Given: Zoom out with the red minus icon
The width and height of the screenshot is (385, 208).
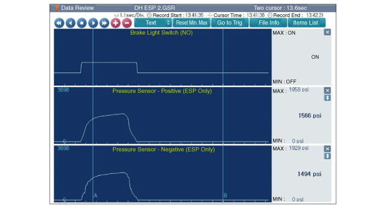Looking at the screenshot, I should [x=127, y=23].
